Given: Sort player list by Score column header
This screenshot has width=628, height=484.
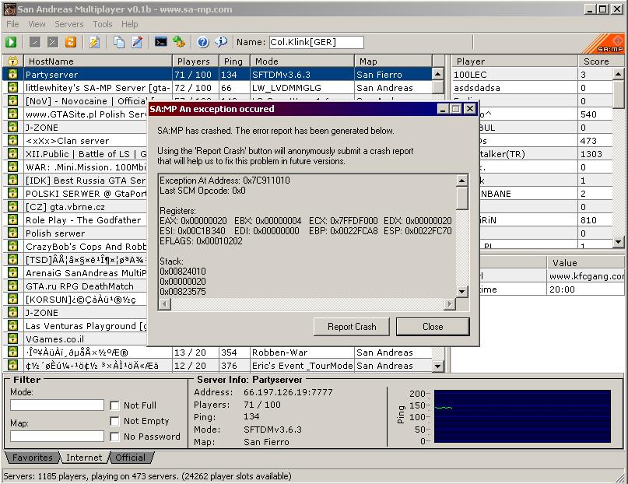Looking at the screenshot, I should (x=601, y=61).
